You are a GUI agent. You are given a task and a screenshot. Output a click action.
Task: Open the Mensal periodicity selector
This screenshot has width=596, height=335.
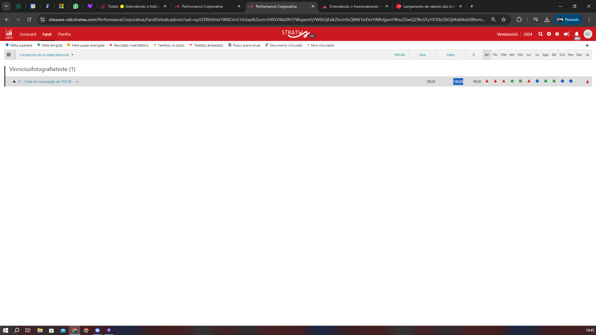click(x=400, y=55)
